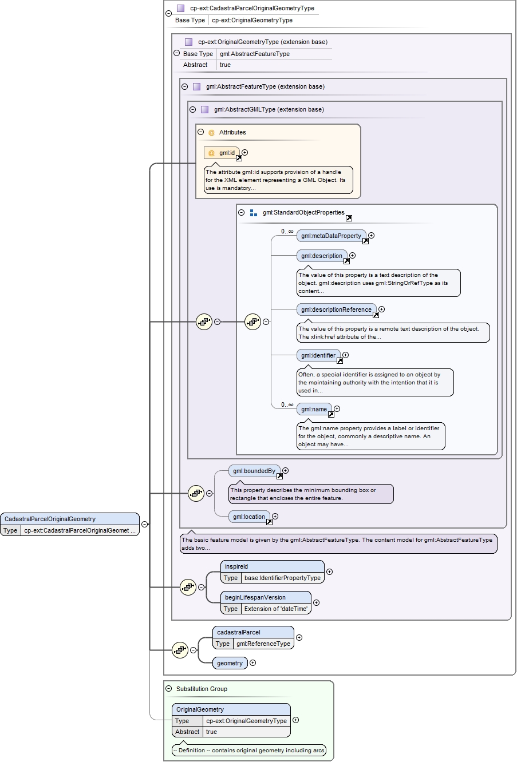
Task: Collapse the Substitution Group panel
Action: coord(168,689)
